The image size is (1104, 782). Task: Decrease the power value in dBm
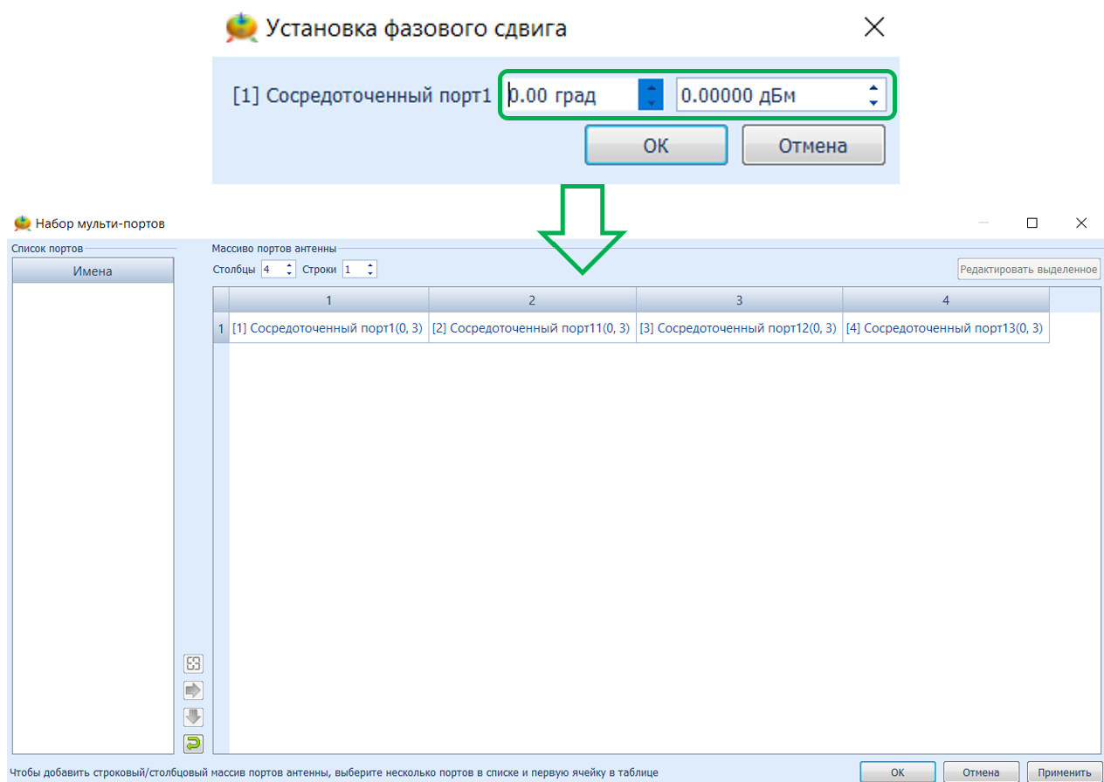click(x=873, y=103)
